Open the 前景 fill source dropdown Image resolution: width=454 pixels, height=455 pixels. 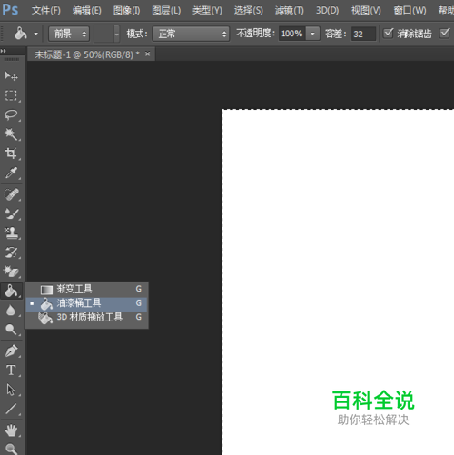point(69,34)
